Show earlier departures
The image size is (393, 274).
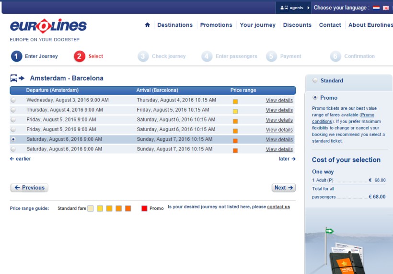[x=20, y=159]
